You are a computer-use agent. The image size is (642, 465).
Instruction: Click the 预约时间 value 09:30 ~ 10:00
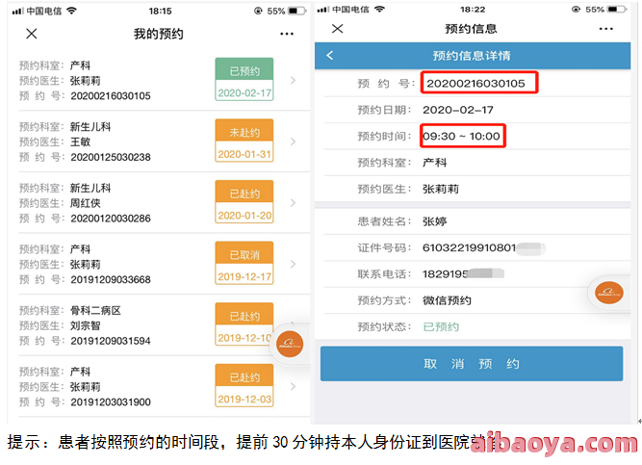pyautogui.click(x=461, y=136)
